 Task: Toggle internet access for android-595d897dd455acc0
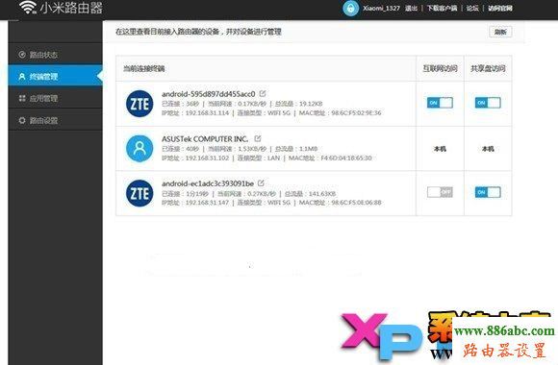(440, 103)
